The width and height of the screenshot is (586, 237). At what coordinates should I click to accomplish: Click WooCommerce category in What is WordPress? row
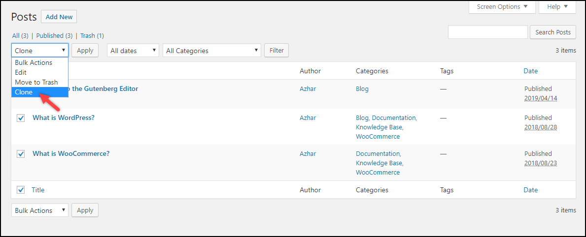click(378, 136)
